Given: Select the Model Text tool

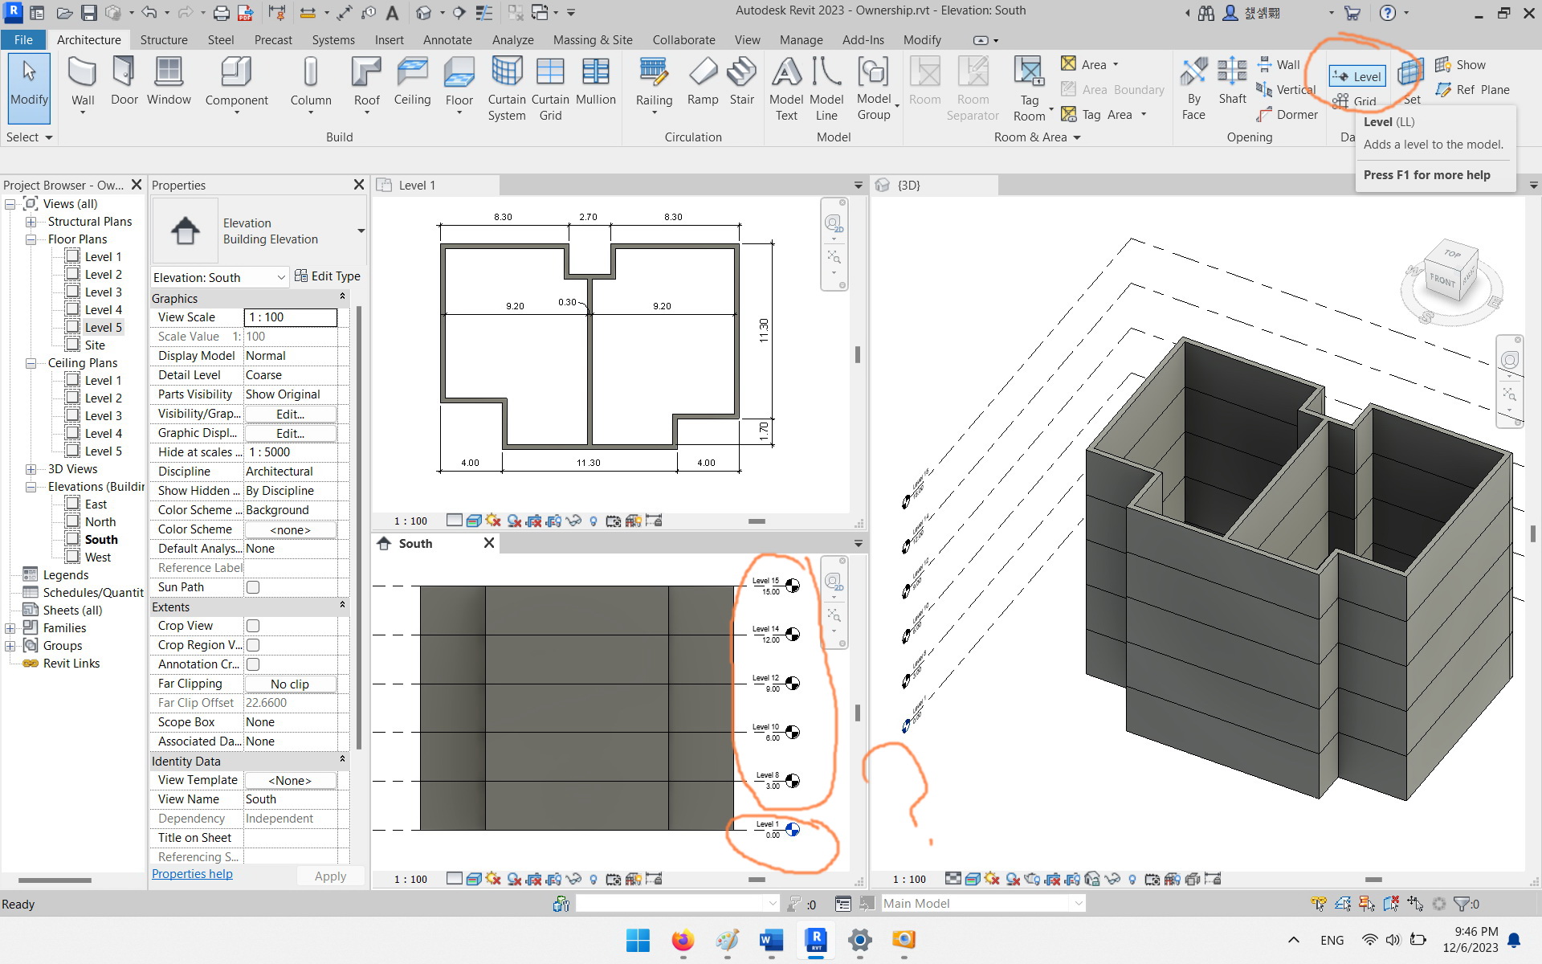Looking at the screenshot, I should 785,84.
